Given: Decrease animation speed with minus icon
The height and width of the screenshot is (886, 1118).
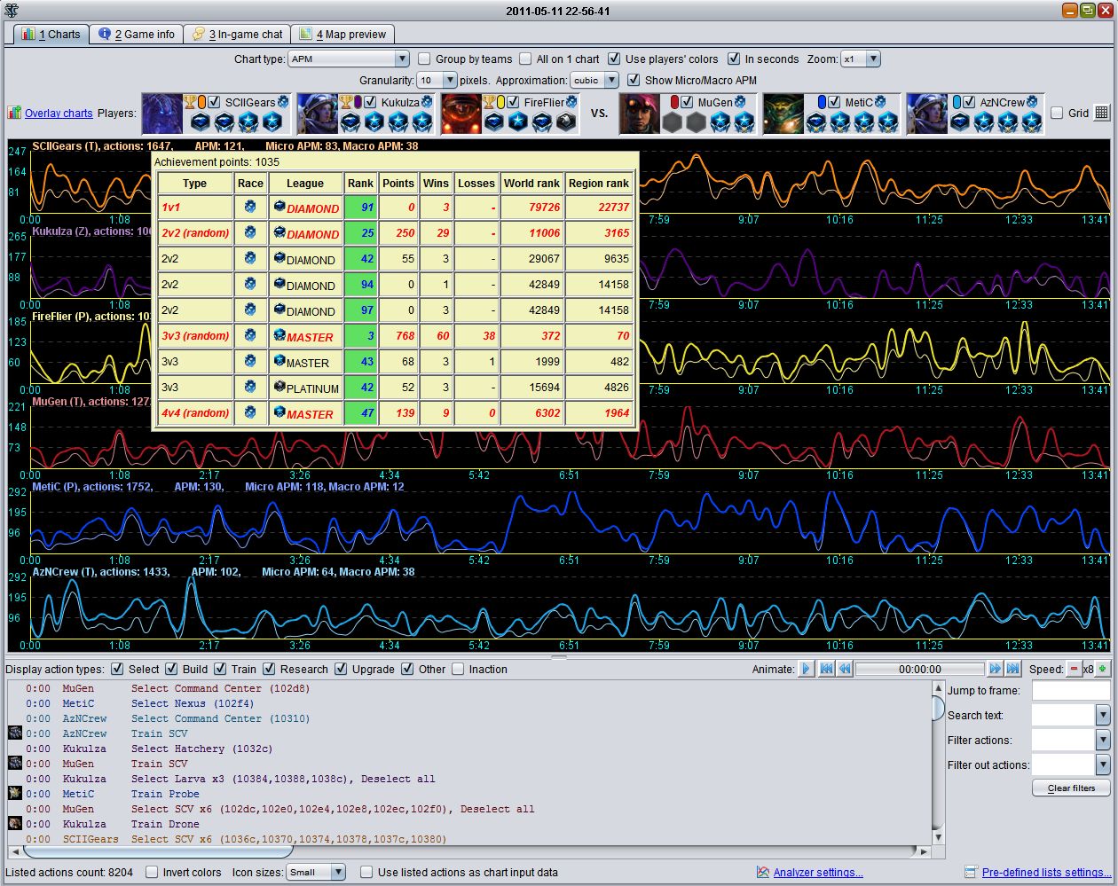Looking at the screenshot, I should click(x=1075, y=669).
